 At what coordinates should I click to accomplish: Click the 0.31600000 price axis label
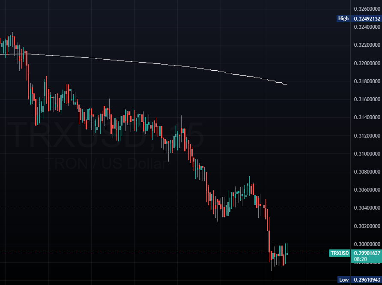[x=367, y=99]
